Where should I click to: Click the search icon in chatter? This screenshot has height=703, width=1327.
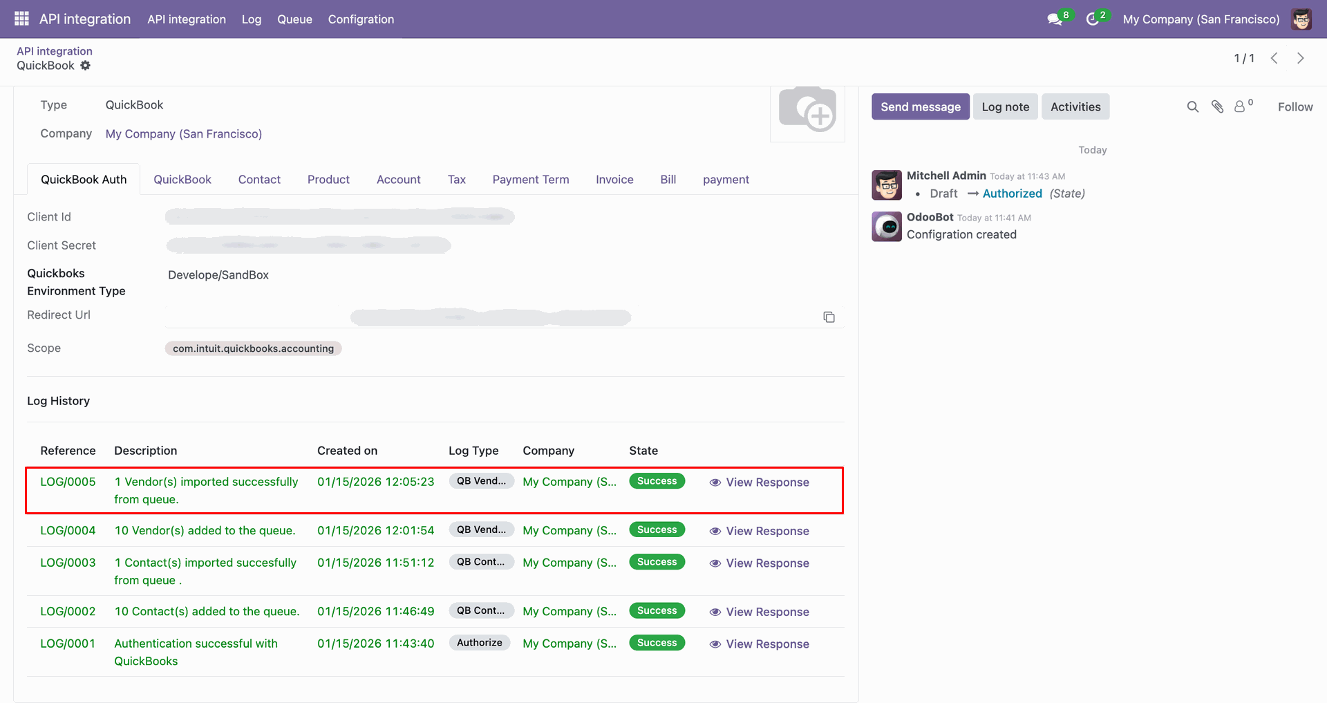1192,106
